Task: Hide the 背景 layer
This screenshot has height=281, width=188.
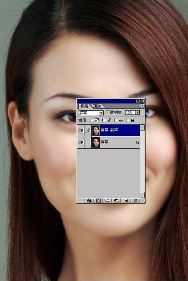Action: (x=81, y=142)
